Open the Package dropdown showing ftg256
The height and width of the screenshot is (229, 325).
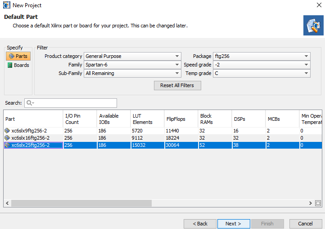262,56
